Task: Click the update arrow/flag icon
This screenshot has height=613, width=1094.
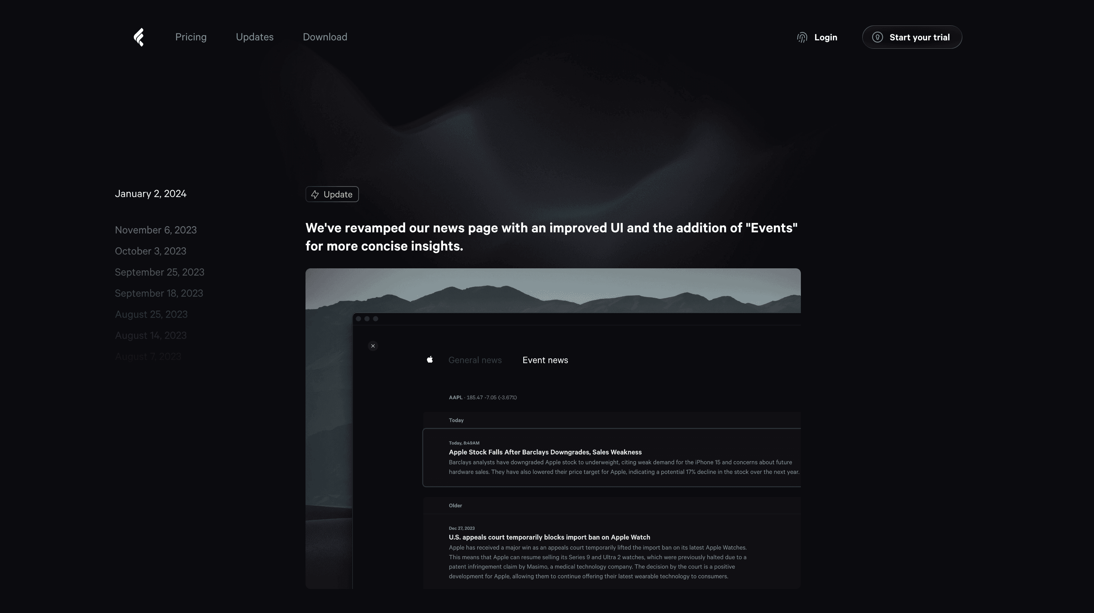Action: (315, 194)
